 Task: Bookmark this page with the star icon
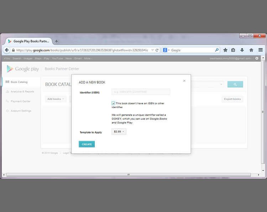tap(225, 50)
